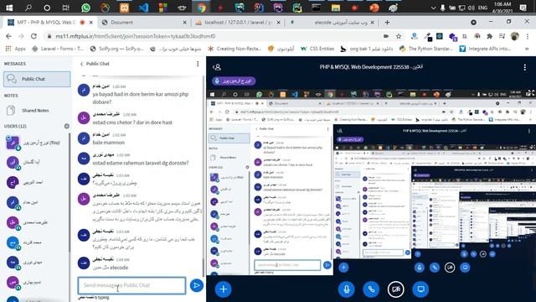Show more bookmarks with the chevron

click(527, 49)
